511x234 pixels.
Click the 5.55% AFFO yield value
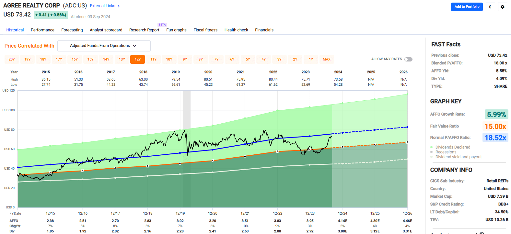click(501, 71)
